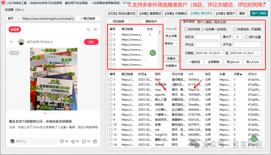Click 导入Excel button
The width and height of the screenshot is (271, 155).
[x=252, y=62]
